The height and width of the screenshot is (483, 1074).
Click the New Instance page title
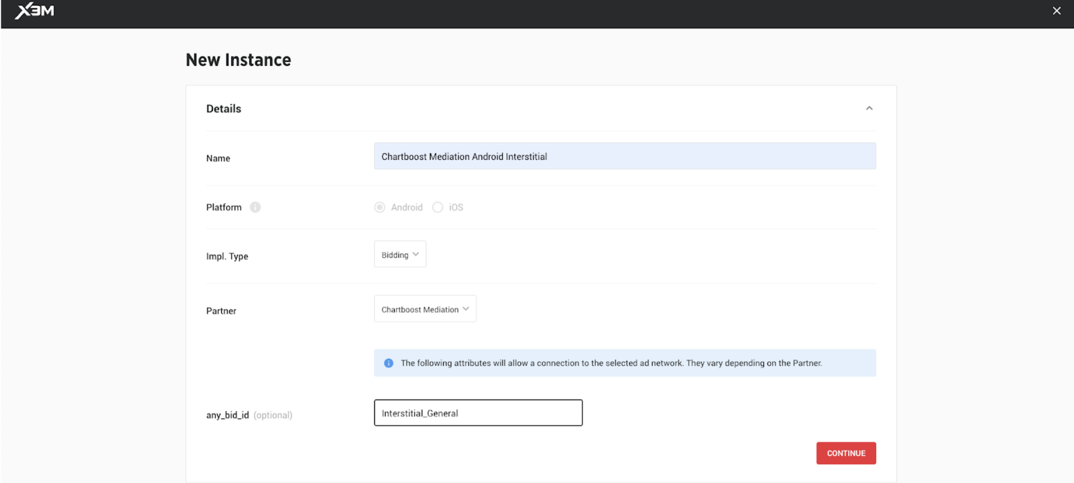click(x=238, y=60)
